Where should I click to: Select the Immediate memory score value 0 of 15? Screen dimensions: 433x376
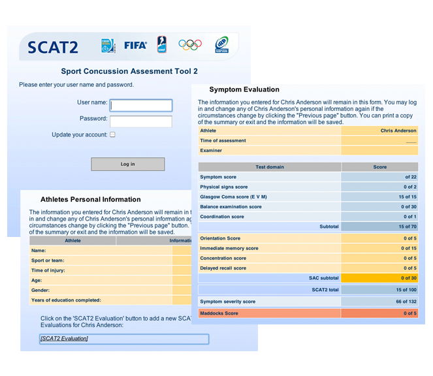[379, 248]
